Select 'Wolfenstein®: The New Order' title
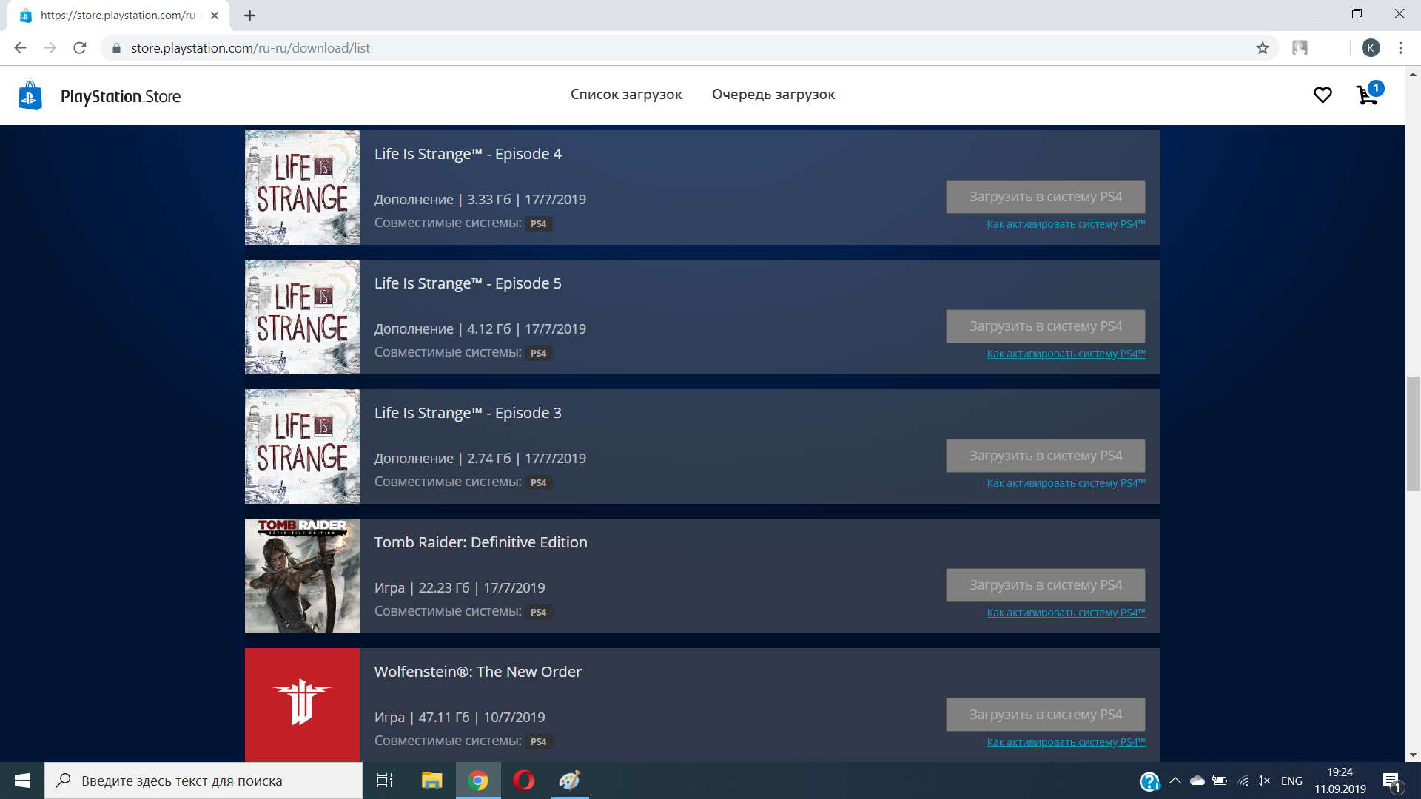The width and height of the screenshot is (1421, 799). [477, 672]
